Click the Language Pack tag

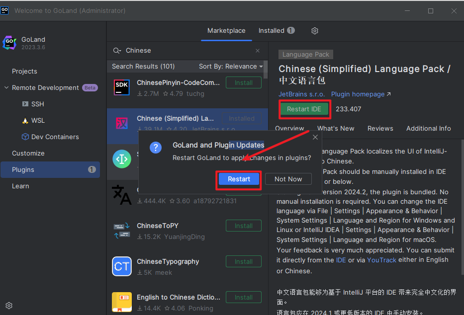pos(306,54)
